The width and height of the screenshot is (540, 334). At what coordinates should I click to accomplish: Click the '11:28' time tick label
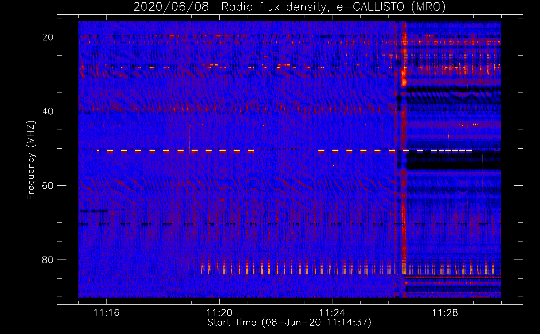[445, 313]
